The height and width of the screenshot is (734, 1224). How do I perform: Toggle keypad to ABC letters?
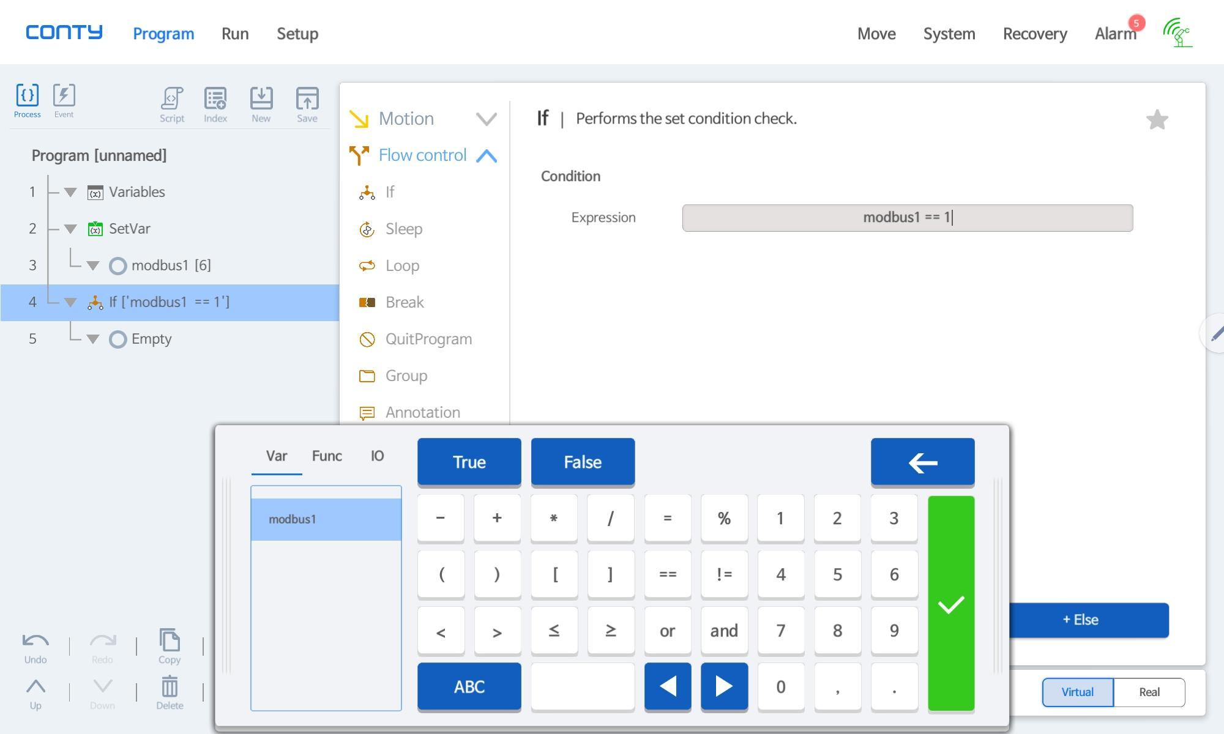[469, 686]
